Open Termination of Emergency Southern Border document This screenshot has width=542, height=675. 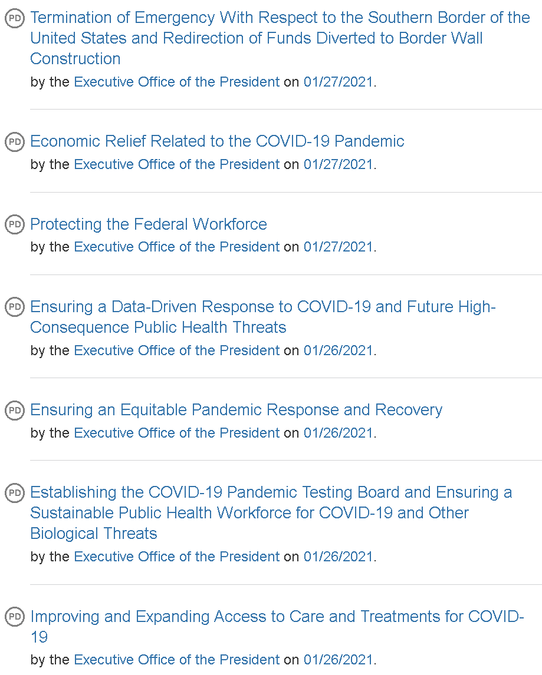tap(280, 38)
